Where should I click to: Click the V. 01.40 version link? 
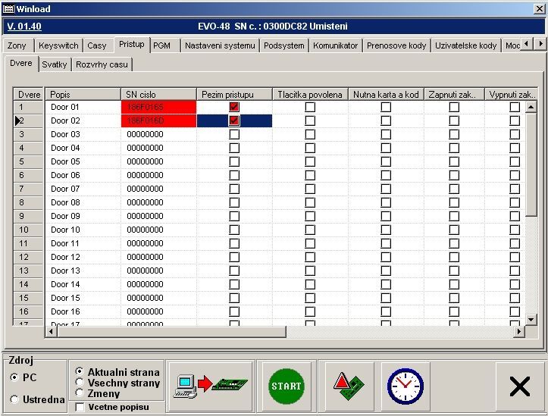pyautogui.click(x=24, y=27)
